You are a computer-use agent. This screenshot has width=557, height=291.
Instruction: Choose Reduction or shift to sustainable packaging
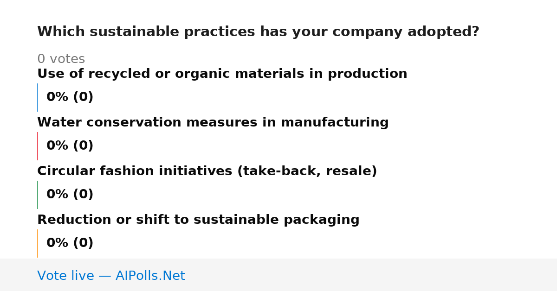[x=198, y=220]
